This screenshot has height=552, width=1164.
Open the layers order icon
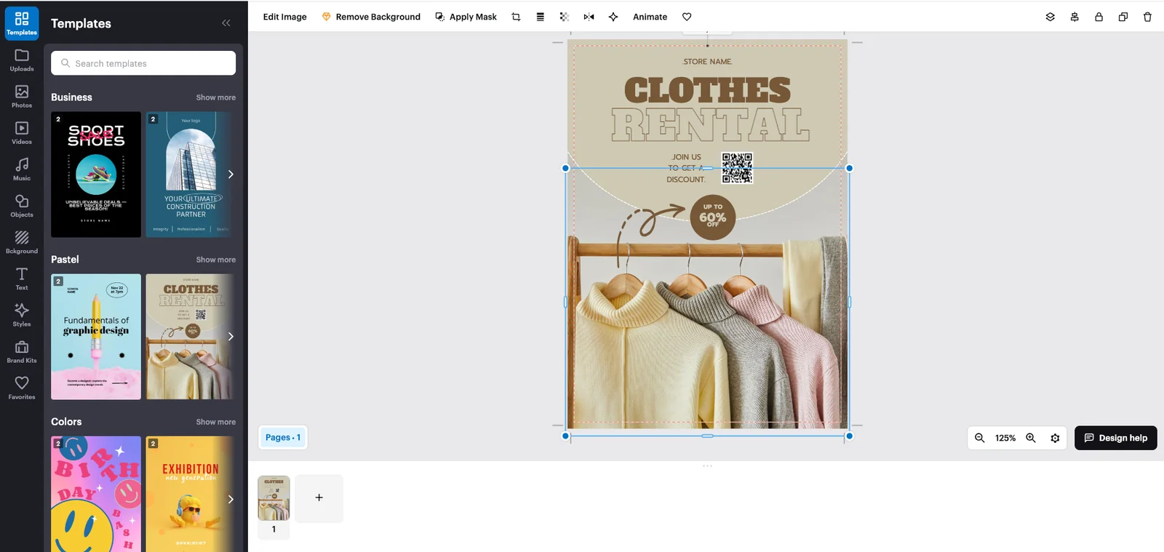[1050, 17]
